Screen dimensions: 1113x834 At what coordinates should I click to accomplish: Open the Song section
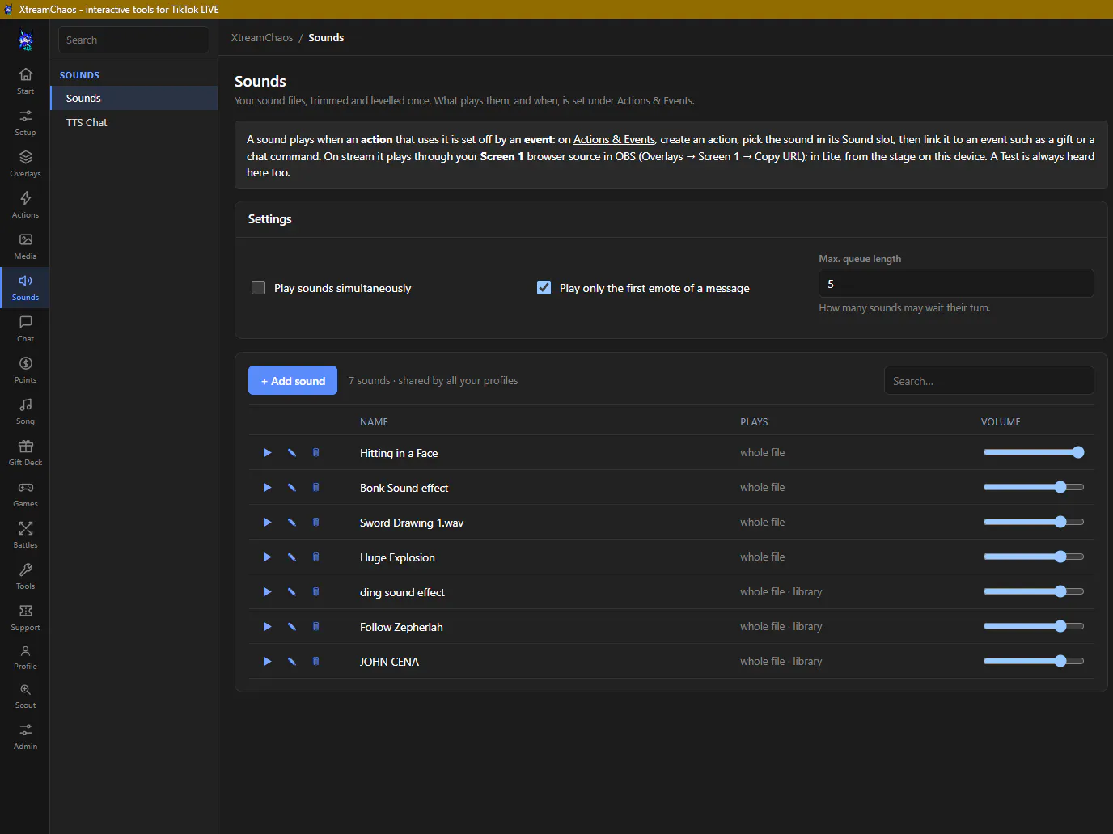(x=25, y=411)
